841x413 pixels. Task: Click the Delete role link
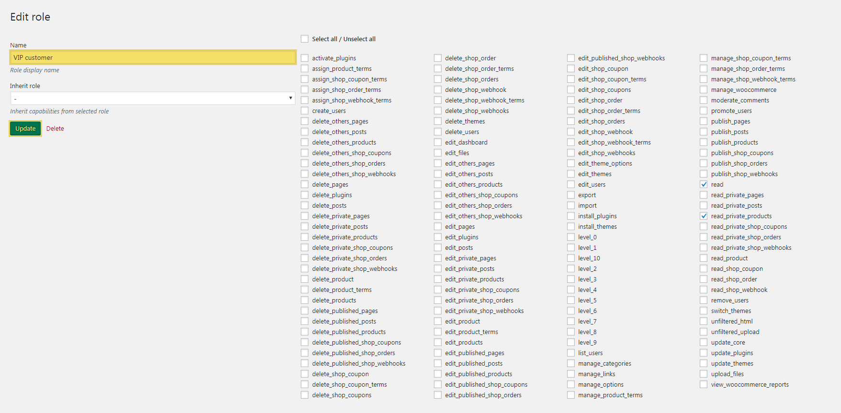point(55,128)
